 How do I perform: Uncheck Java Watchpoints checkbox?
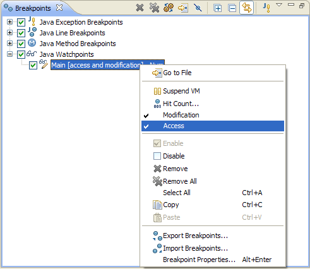pos(21,54)
